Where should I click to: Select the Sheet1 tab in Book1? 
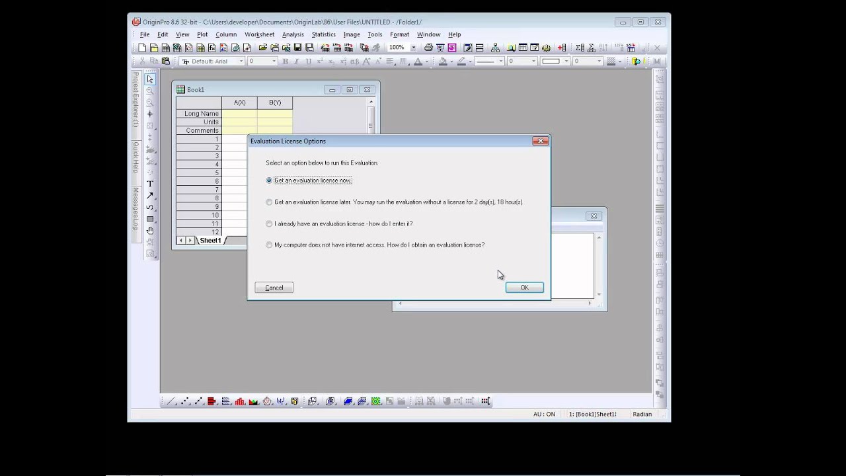(210, 241)
